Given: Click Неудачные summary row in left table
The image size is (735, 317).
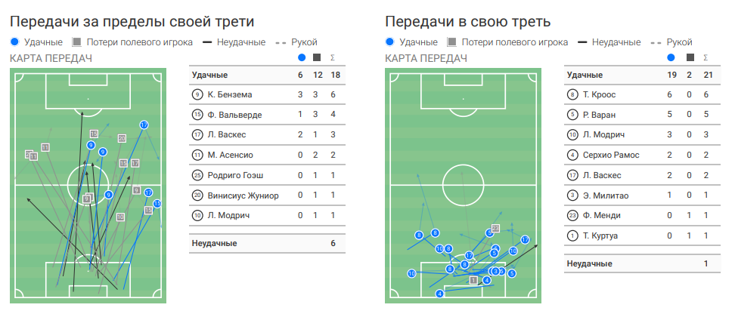Looking at the screenshot, I should pyautogui.click(x=266, y=243).
